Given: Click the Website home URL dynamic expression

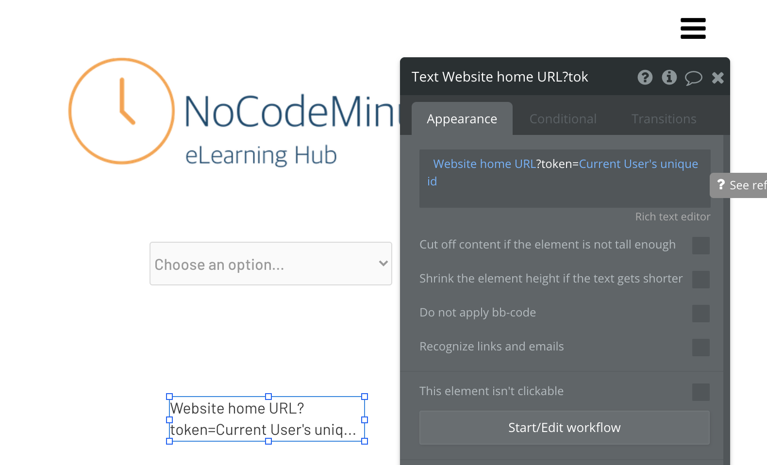Looking at the screenshot, I should tap(484, 164).
